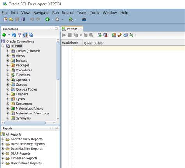This screenshot has width=185, height=168.
Task: Click the Save All disks icon
Action: pos(23,20)
